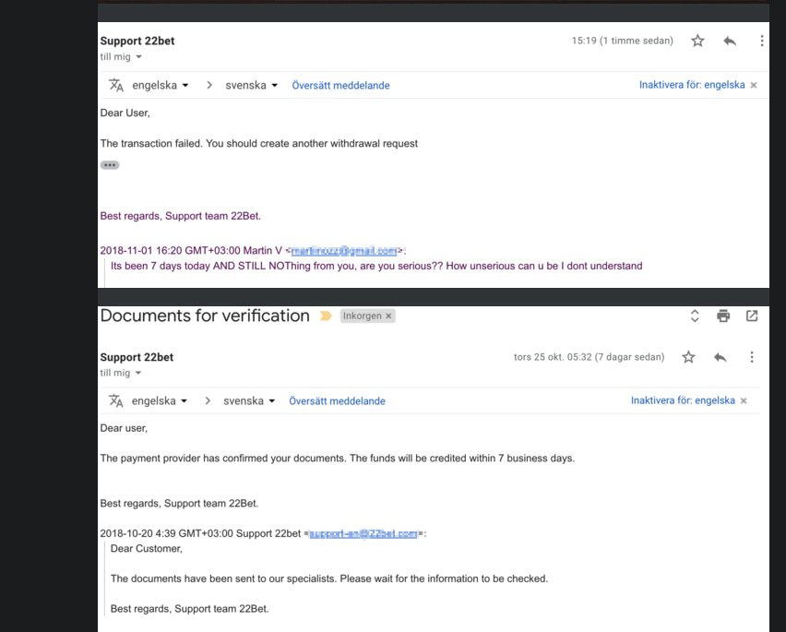Open the engelska source language dropdown in top email
The width and height of the screenshot is (786, 632).
160,85
